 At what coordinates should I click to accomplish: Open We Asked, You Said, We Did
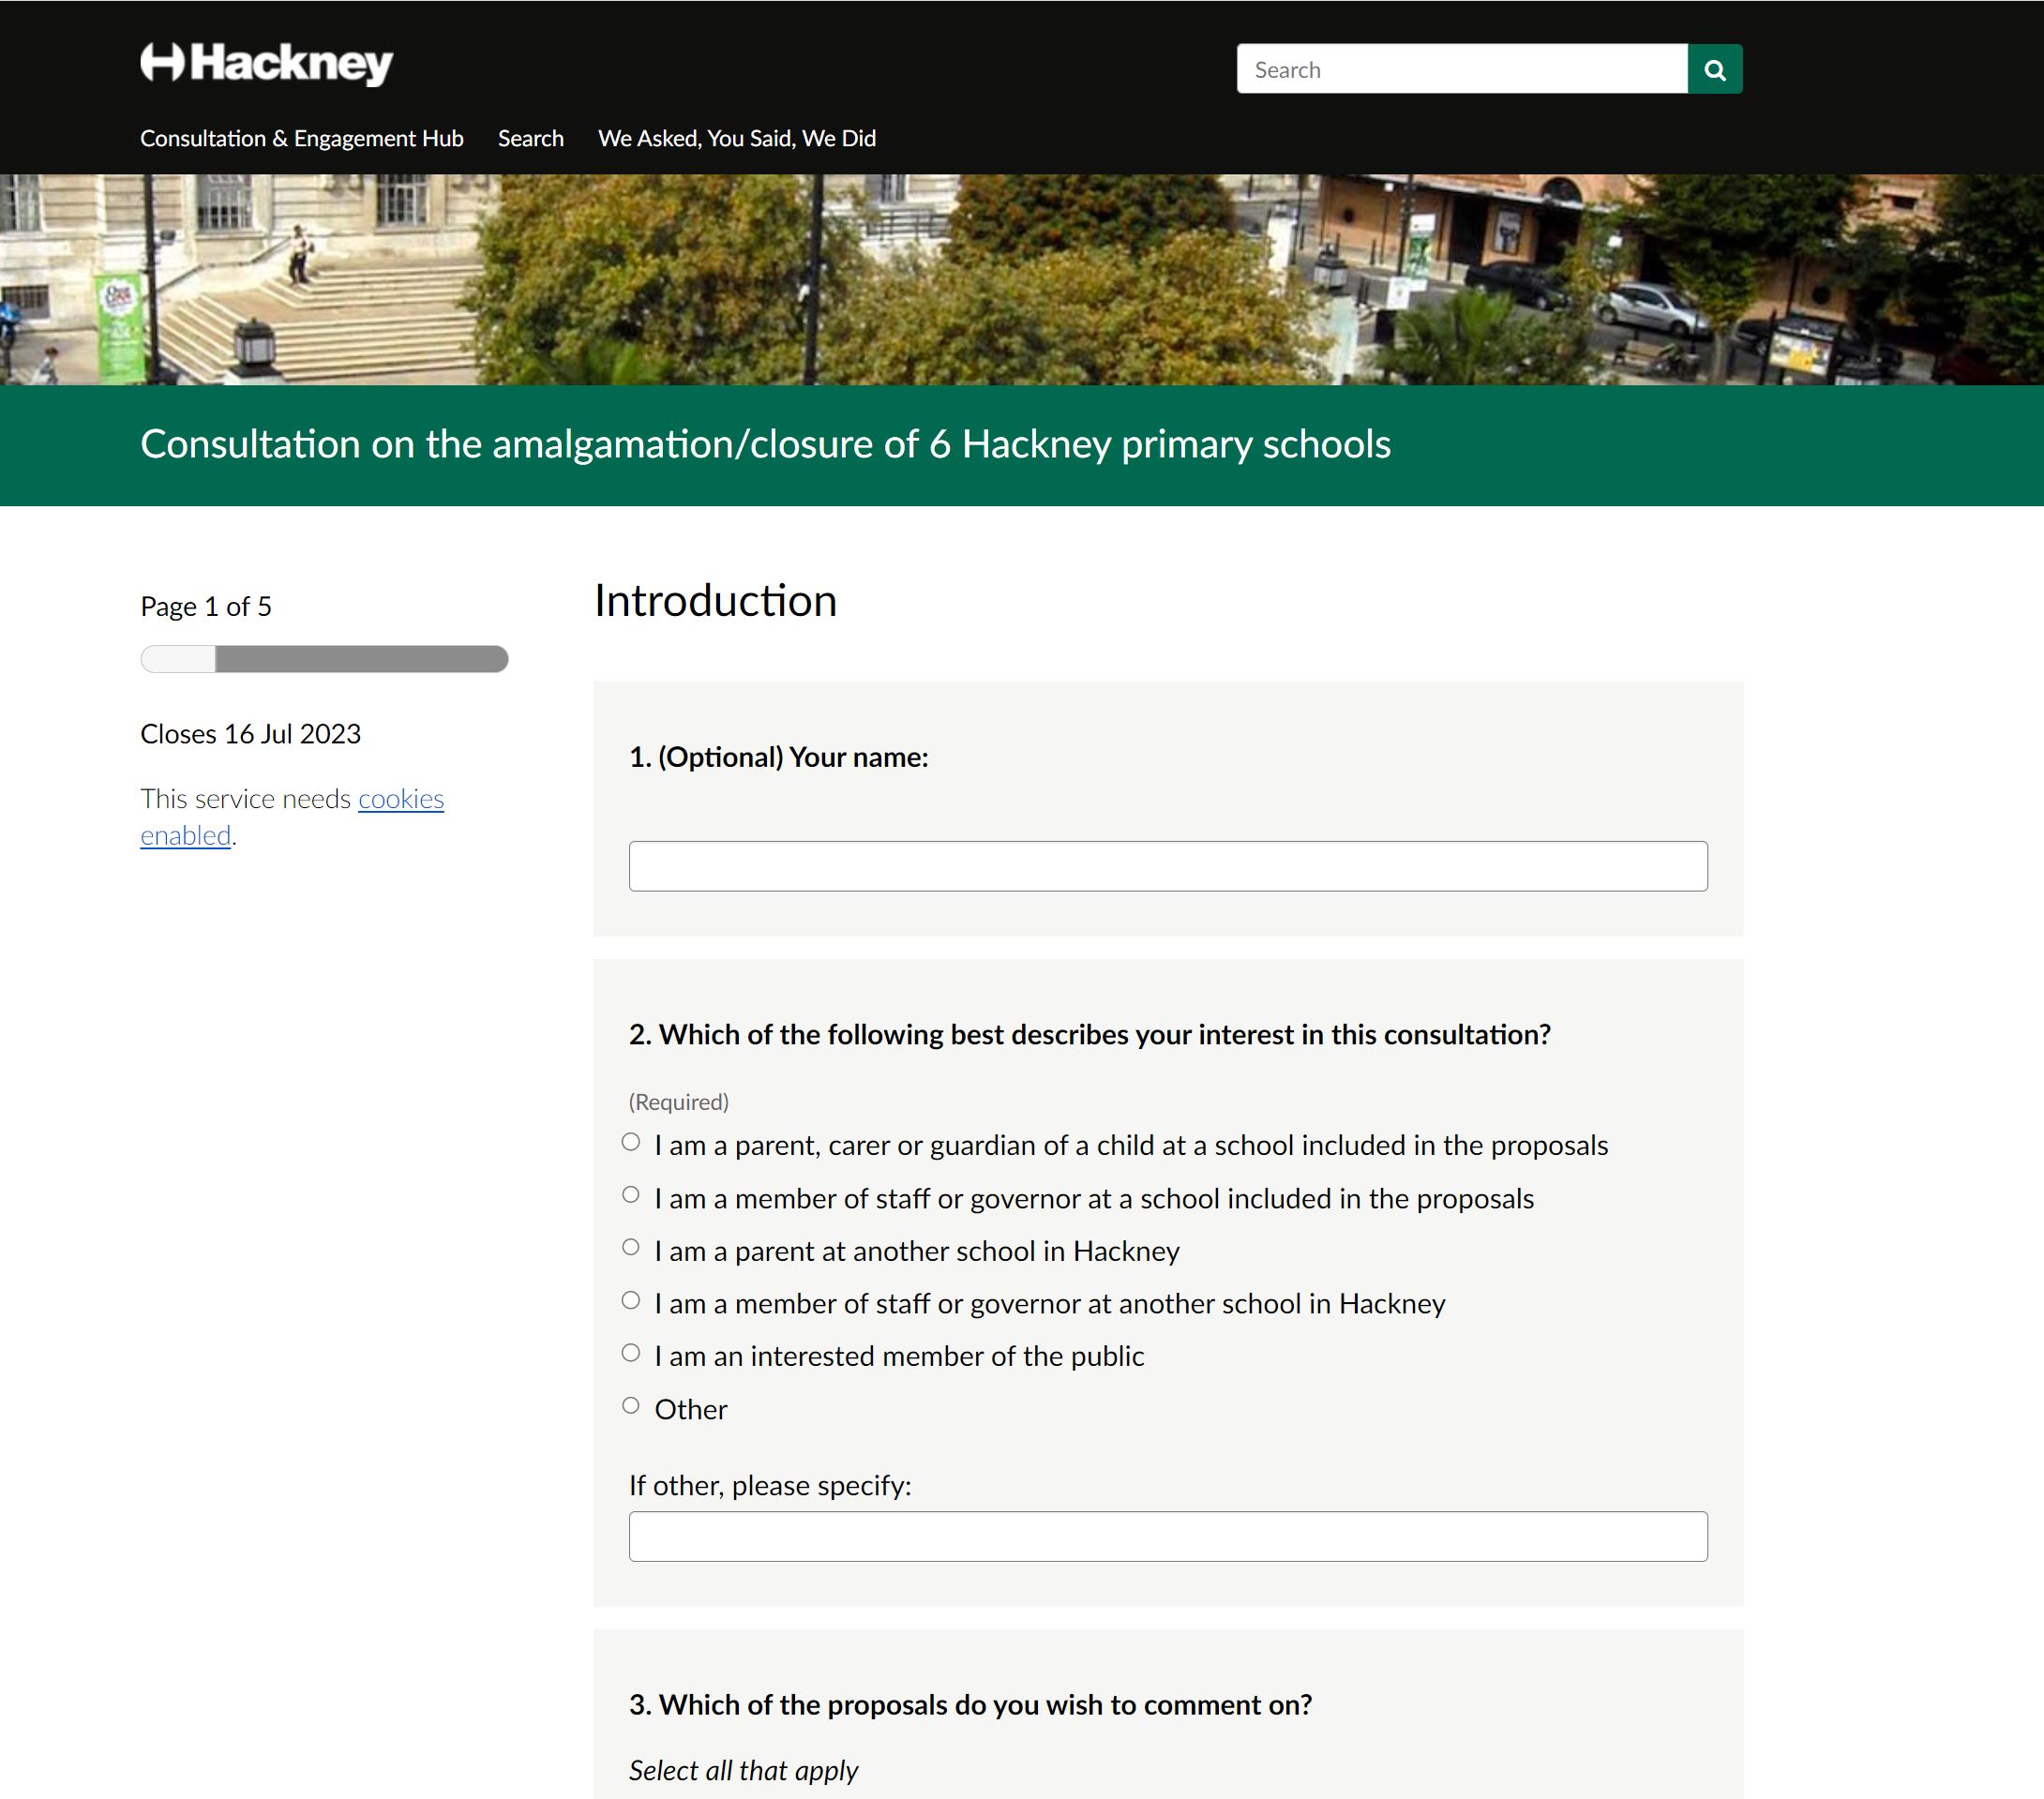(x=736, y=138)
